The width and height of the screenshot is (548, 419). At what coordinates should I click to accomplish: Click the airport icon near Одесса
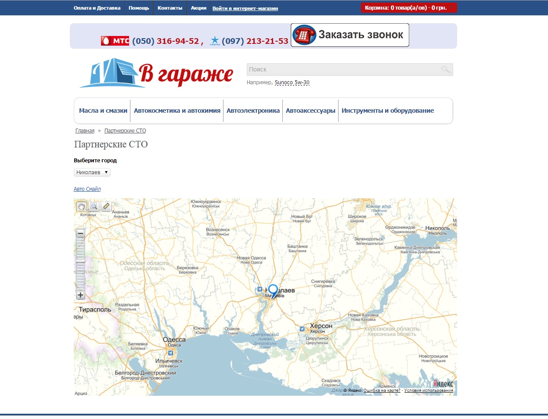pyautogui.click(x=170, y=353)
